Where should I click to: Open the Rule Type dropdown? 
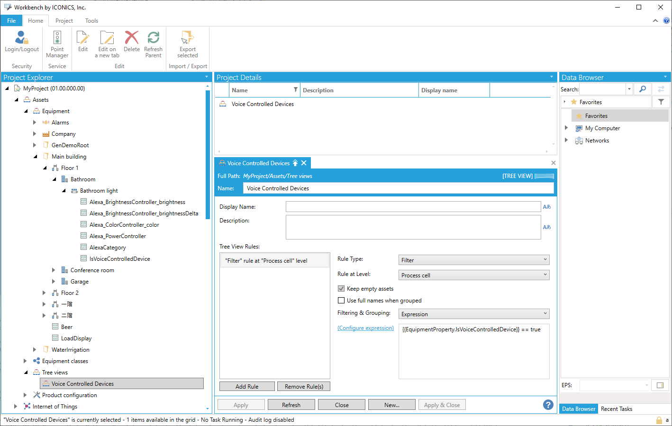(x=474, y=260)
